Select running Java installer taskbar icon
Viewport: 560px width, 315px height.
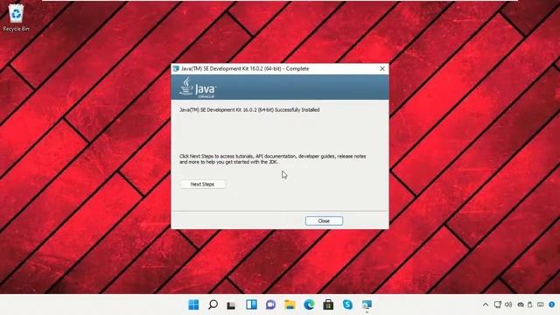coord(367,304)
